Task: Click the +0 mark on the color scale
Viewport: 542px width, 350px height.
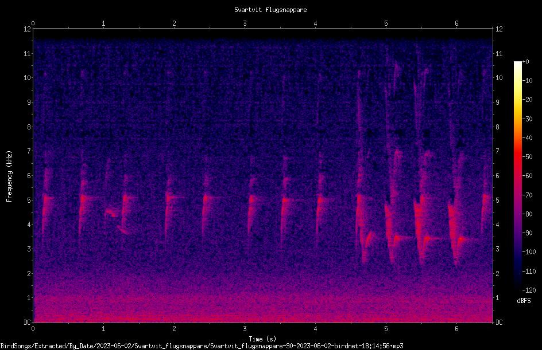Action: (x=525, y=62)
